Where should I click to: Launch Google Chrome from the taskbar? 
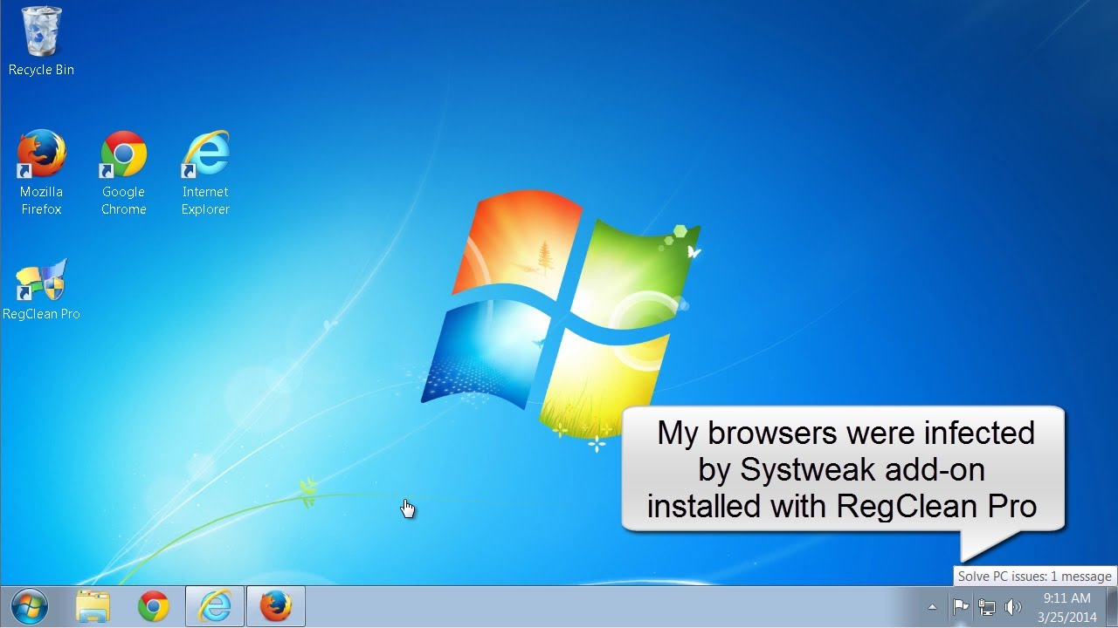(154, 606)
